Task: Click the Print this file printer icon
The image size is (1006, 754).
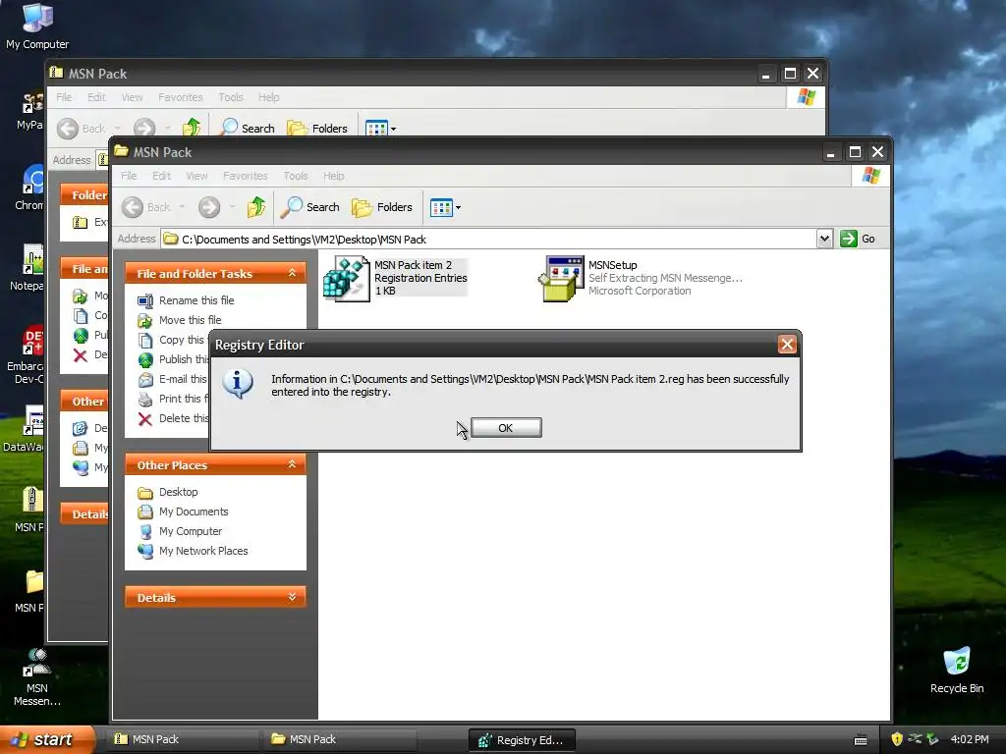Action: pos(145,399)
